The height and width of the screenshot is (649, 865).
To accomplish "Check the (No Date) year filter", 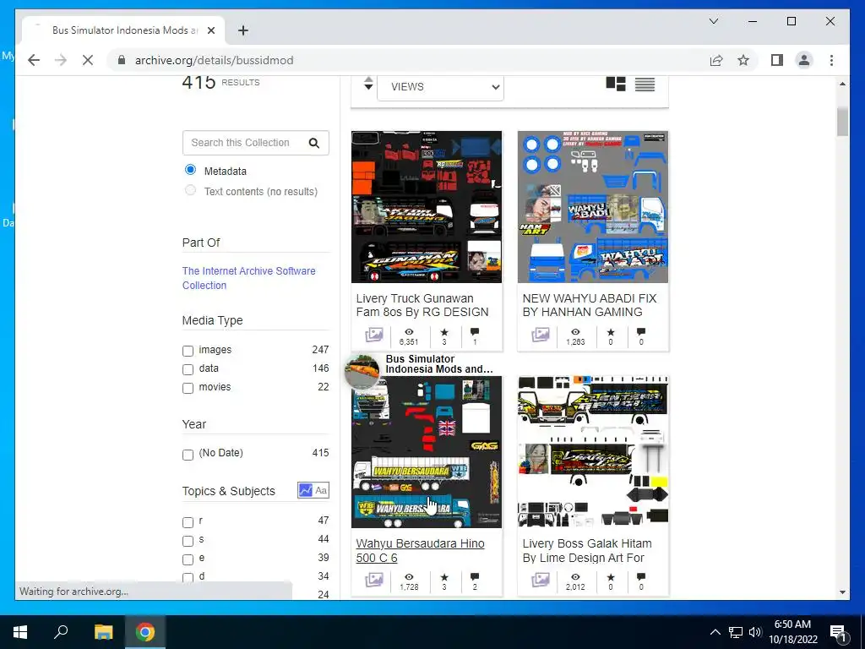I will click(x=188, y=454).
